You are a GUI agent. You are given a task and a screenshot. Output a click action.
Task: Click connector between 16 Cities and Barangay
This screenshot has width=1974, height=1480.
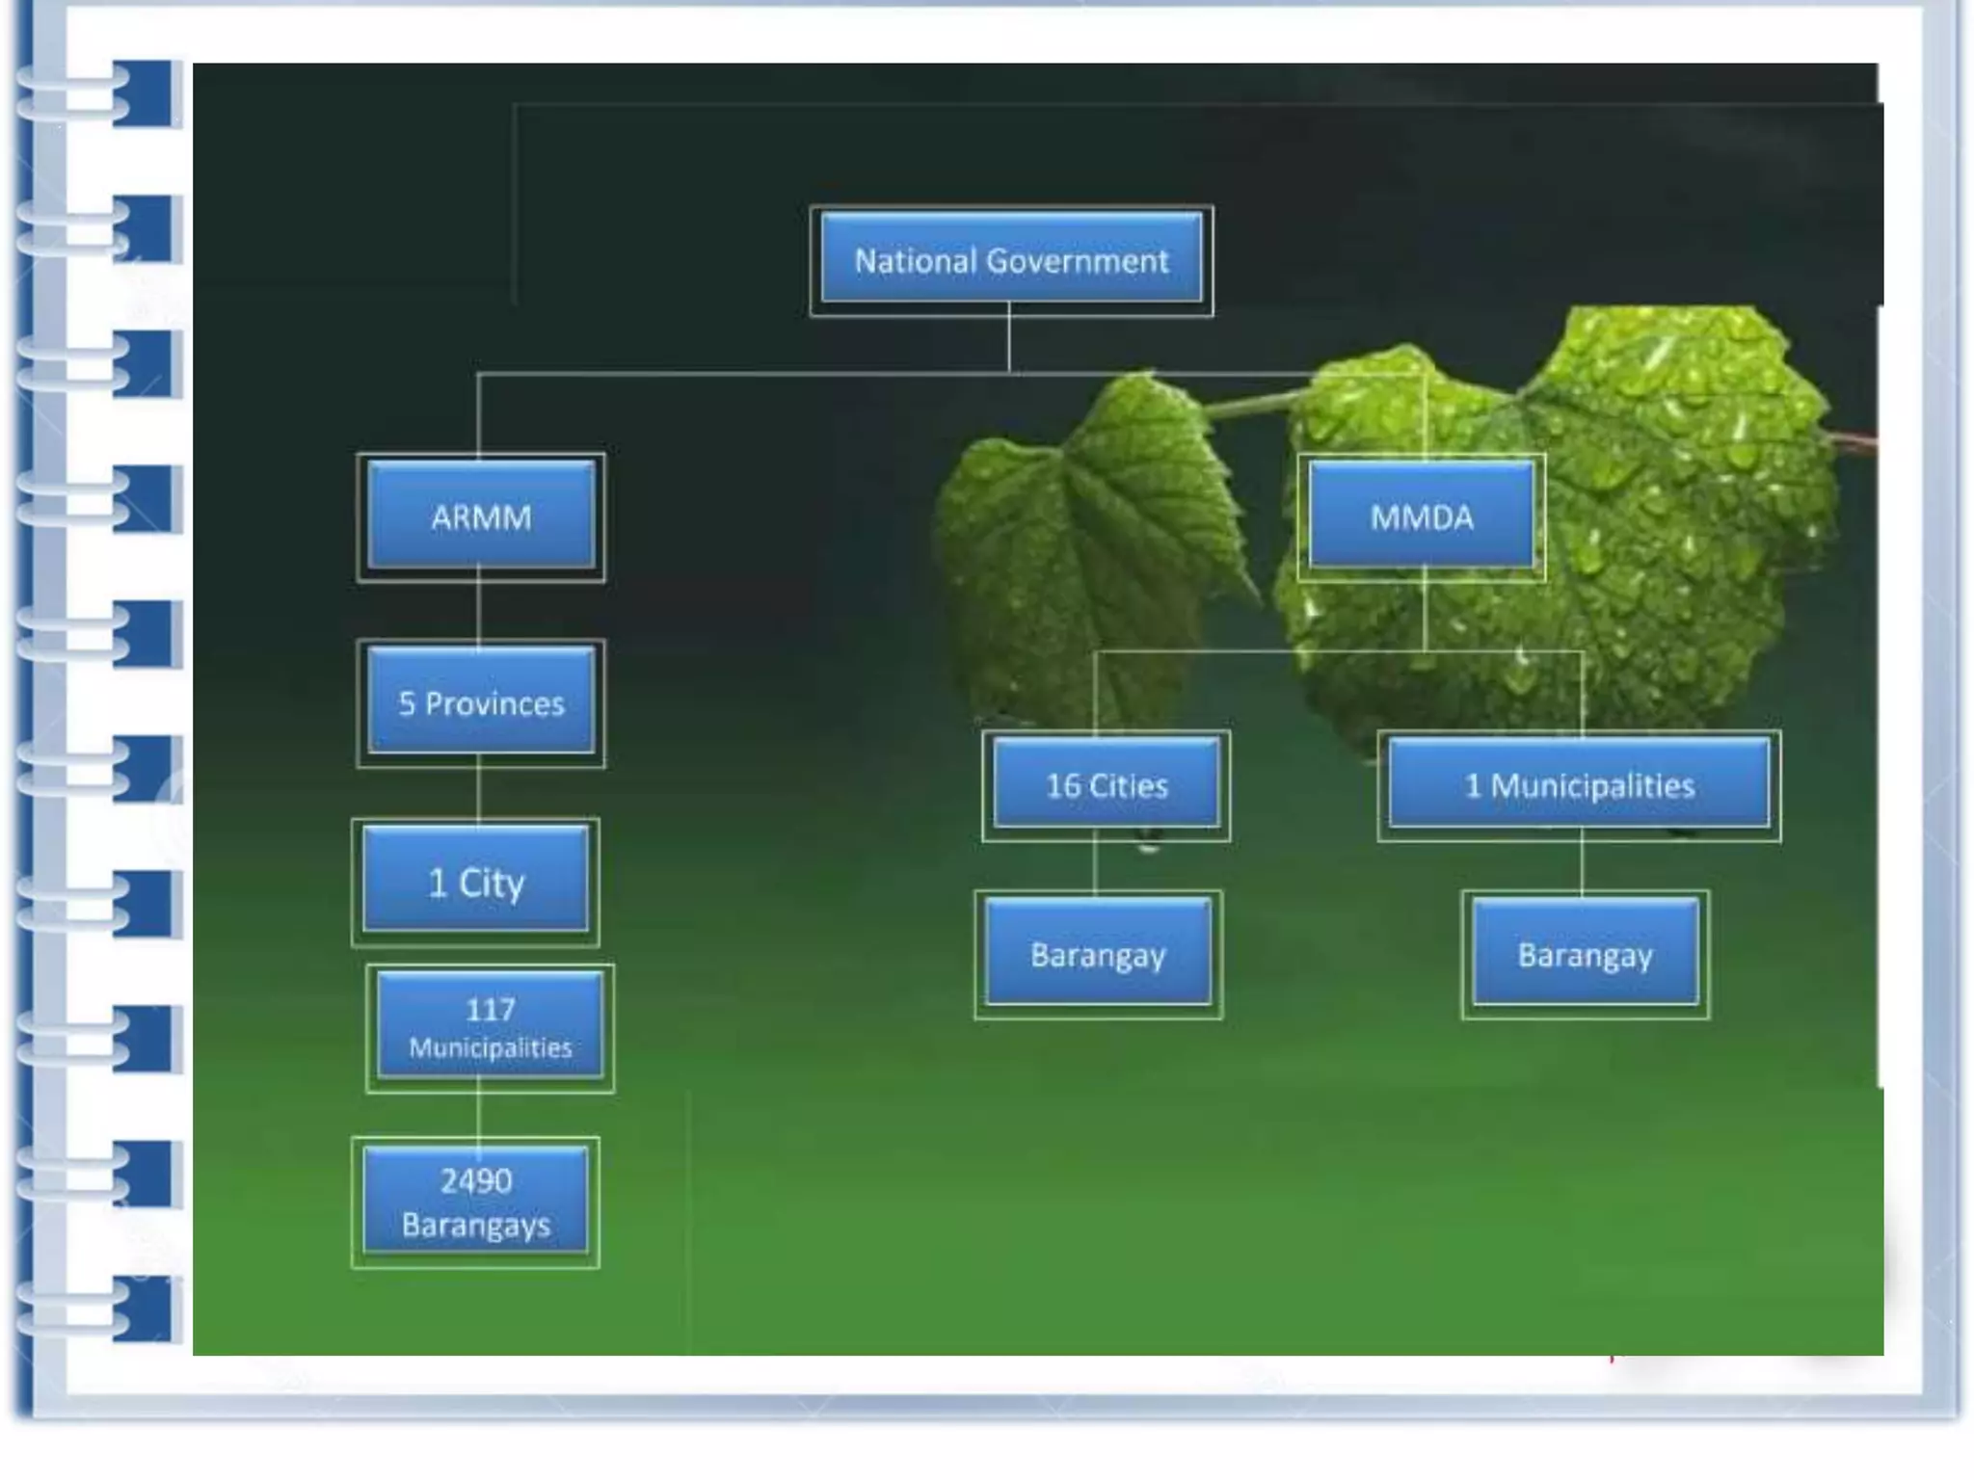(1095, 865)
